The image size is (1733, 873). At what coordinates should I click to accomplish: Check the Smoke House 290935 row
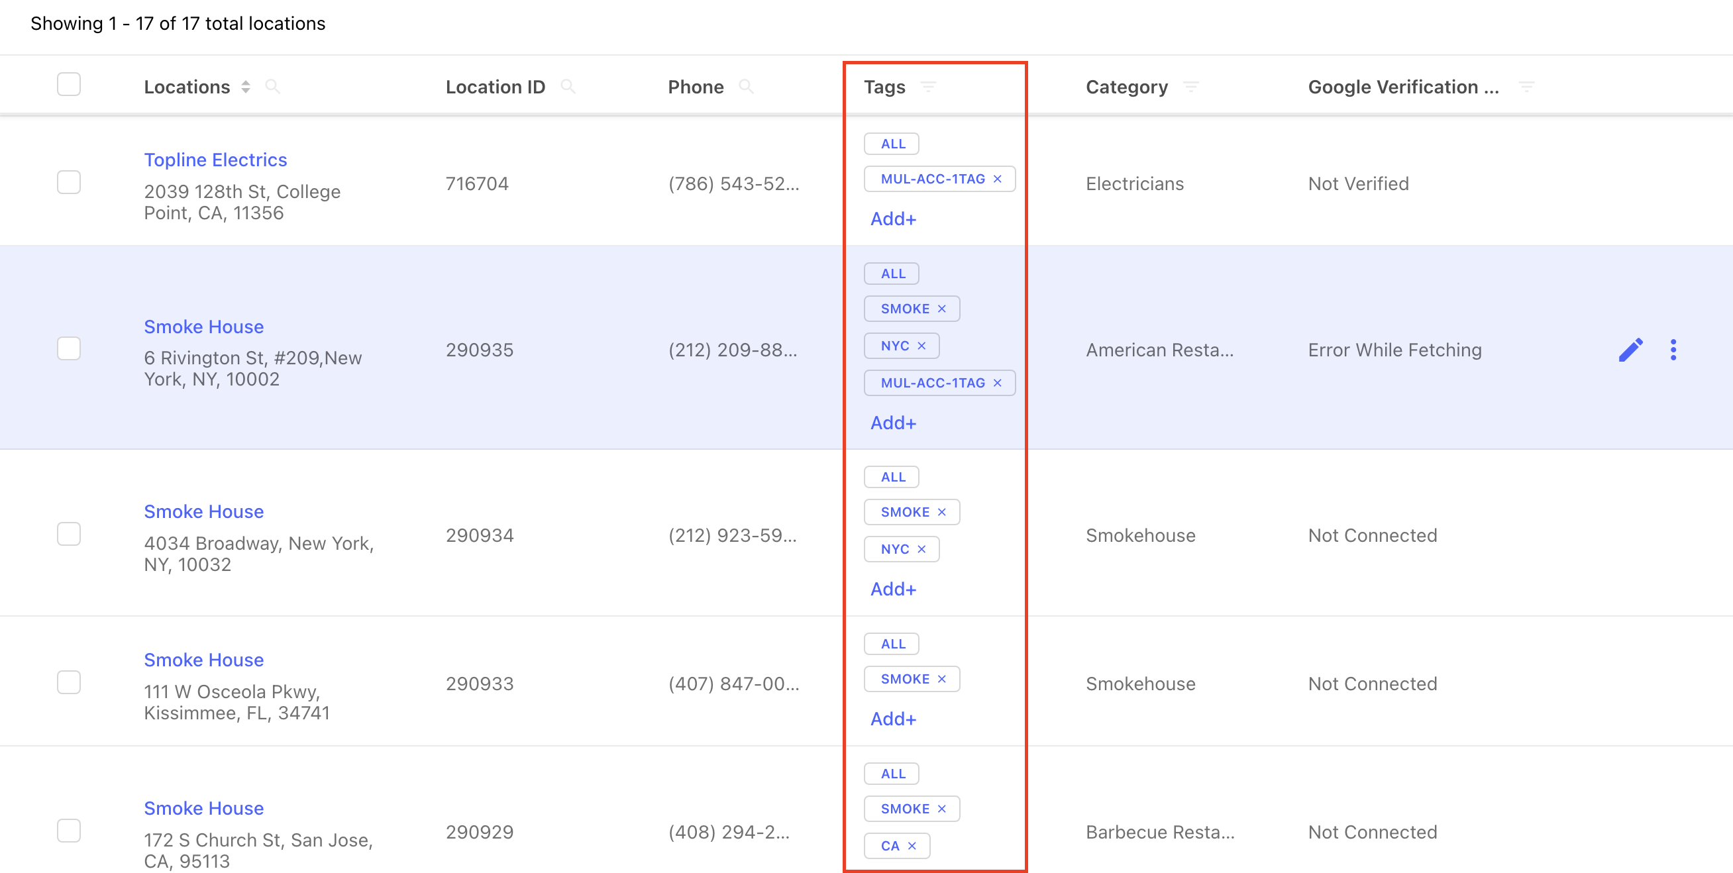(x=69, y=349)
